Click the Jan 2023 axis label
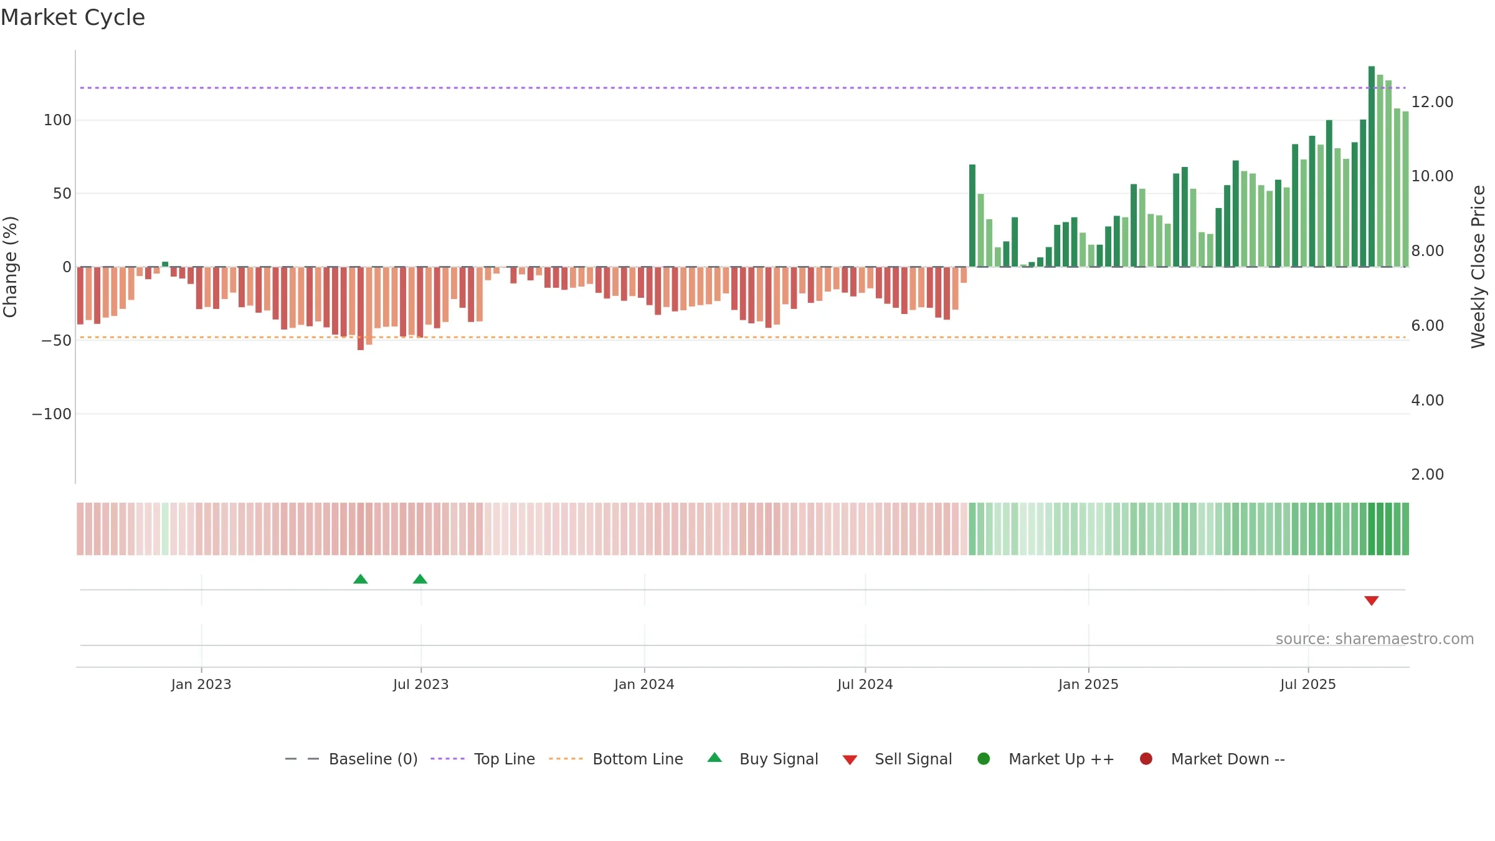This screenshot has width=1495, height=841. pos(201,684)
